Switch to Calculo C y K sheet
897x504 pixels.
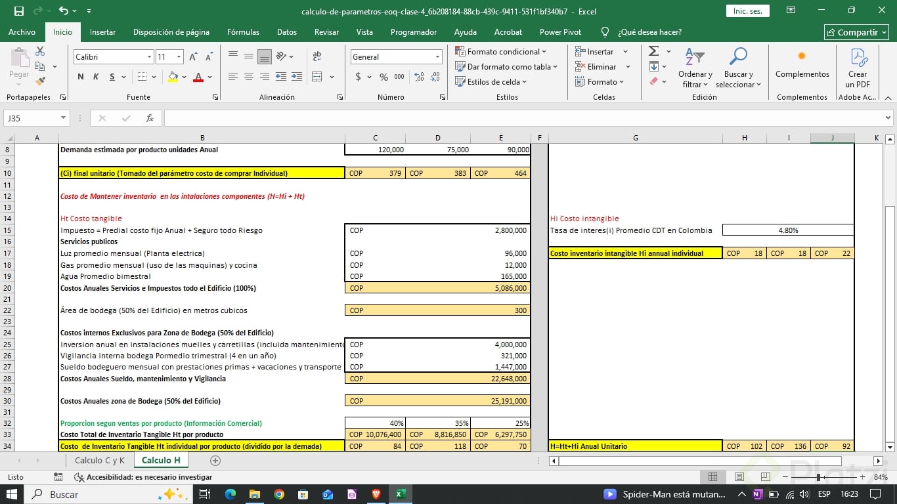click(99, 461)
